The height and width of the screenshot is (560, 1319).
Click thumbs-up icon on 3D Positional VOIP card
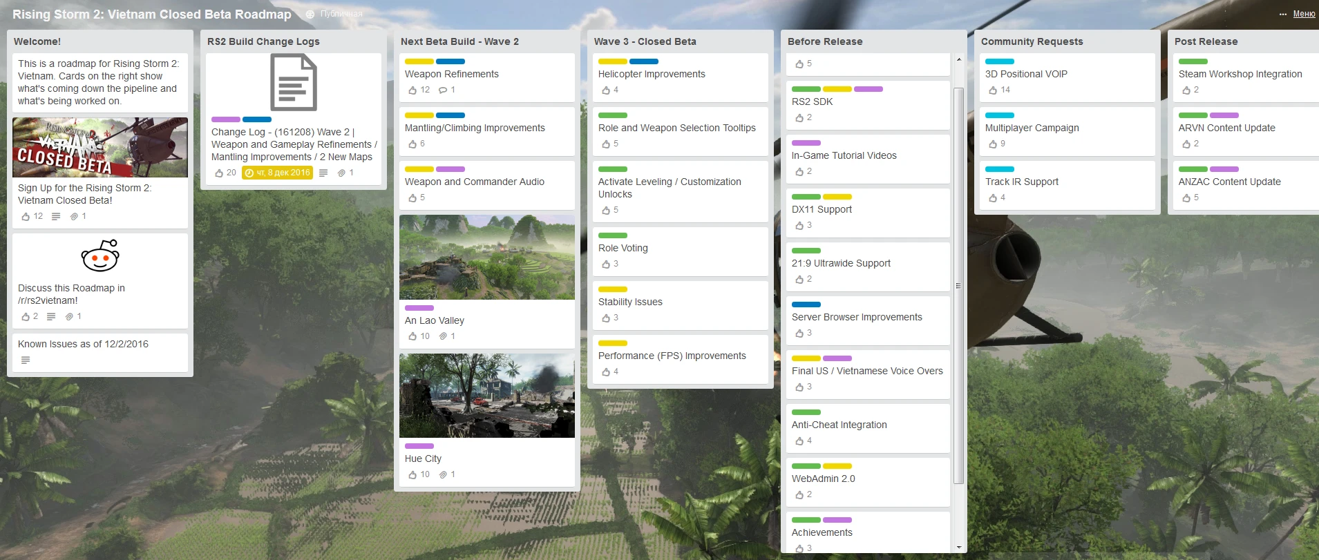click(x=993, y=90)
